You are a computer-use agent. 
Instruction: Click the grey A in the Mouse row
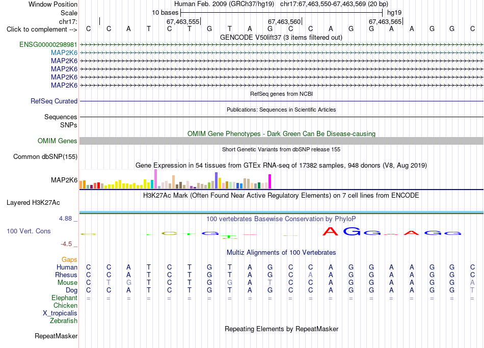click(x=472, y=283)
